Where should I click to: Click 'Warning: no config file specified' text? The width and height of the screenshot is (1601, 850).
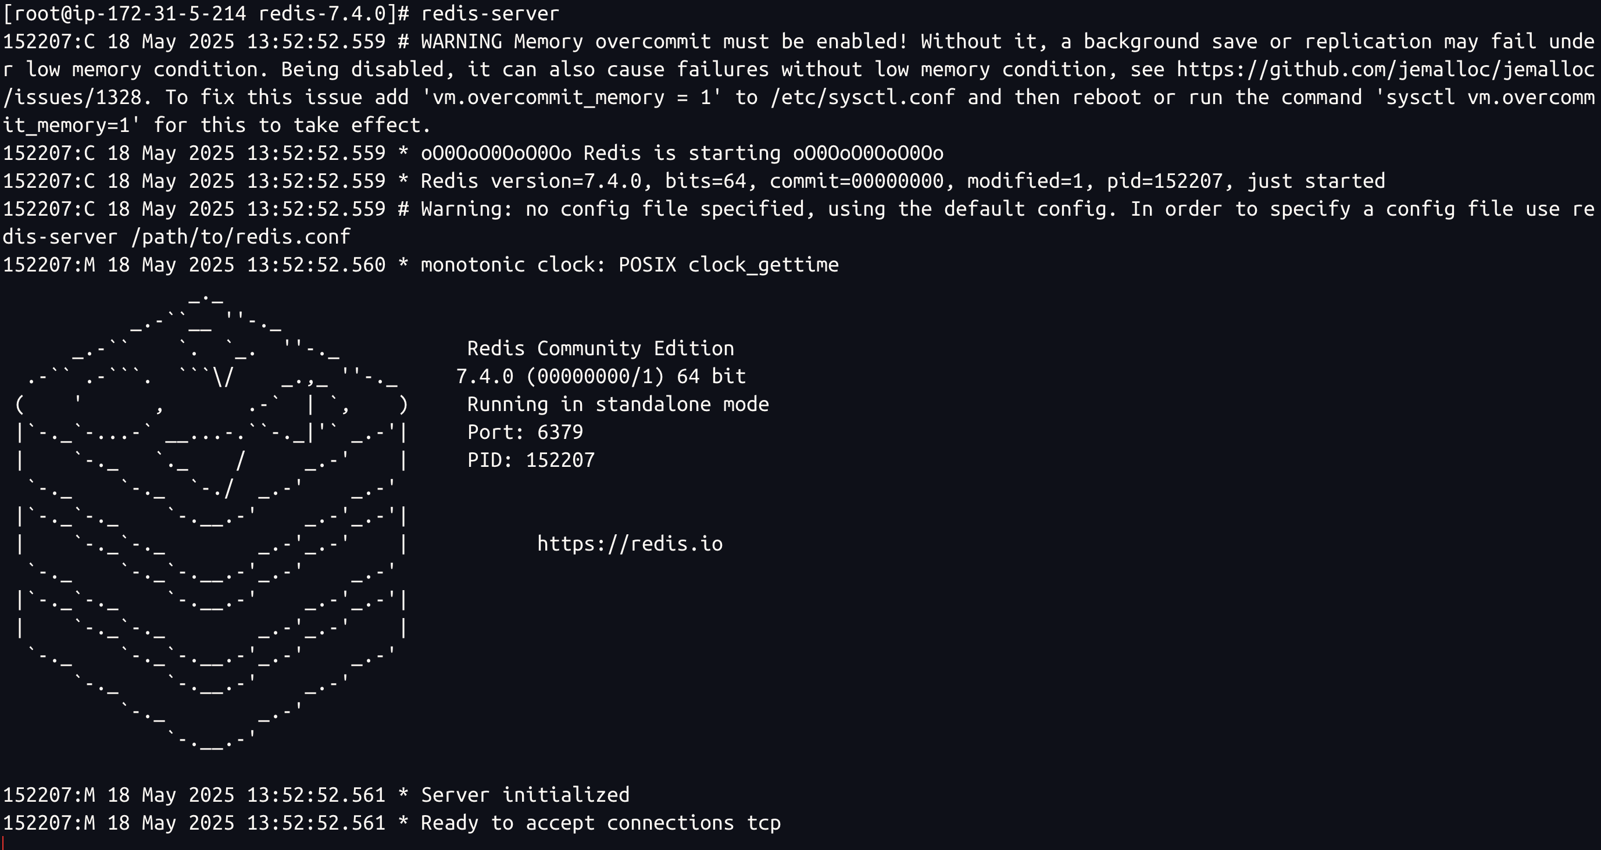coord(612,209)
